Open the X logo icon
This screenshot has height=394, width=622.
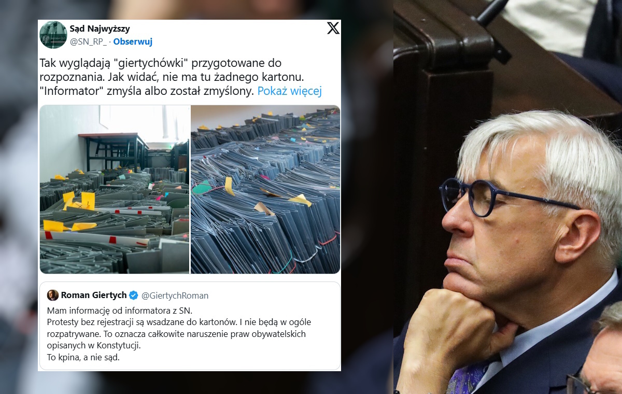pyautogui.click(x=333, y=28)
